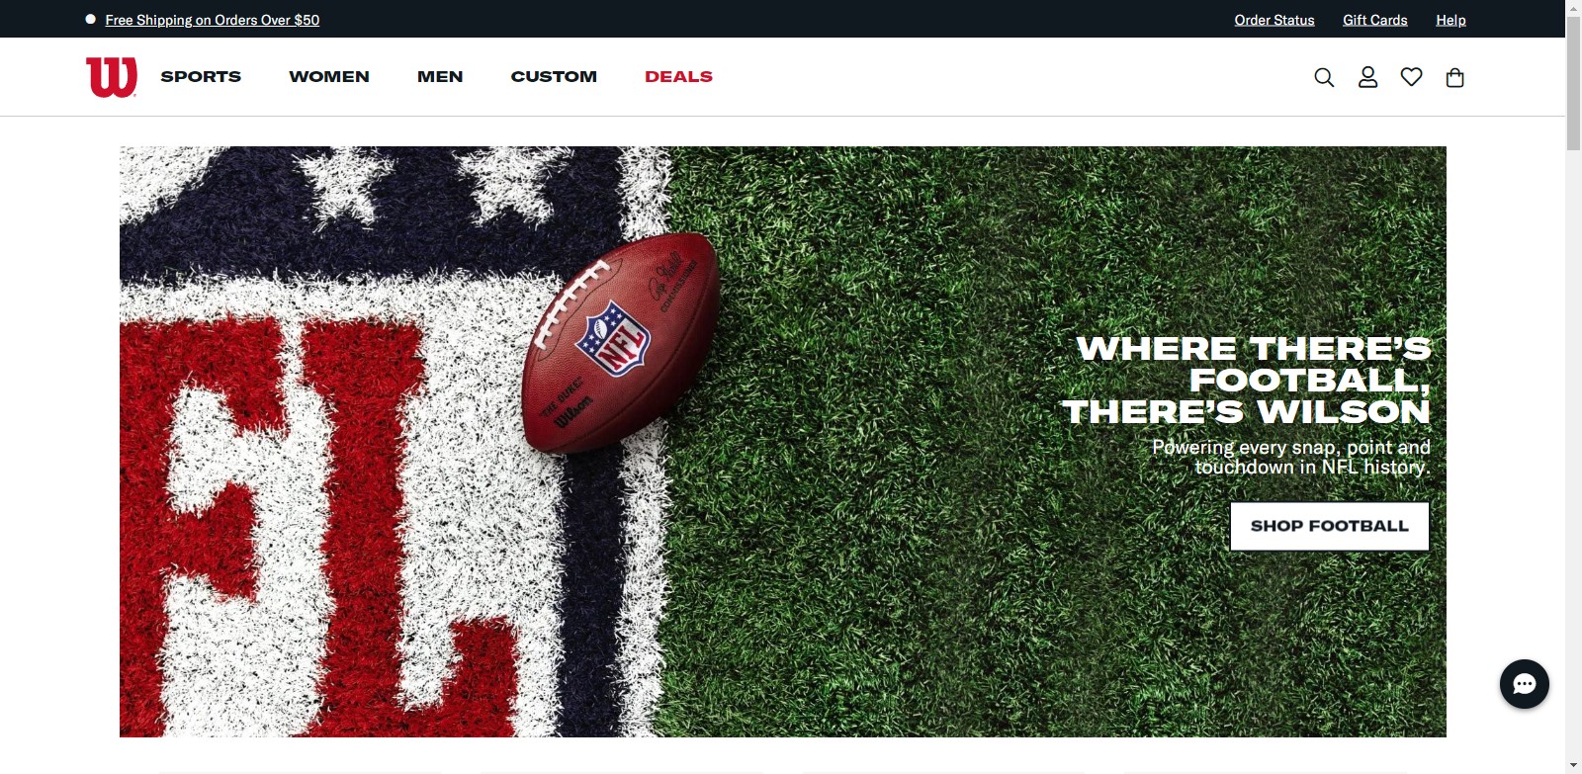Check the Order Status link
1582x774 pixels.
(x=1274, y=20)
